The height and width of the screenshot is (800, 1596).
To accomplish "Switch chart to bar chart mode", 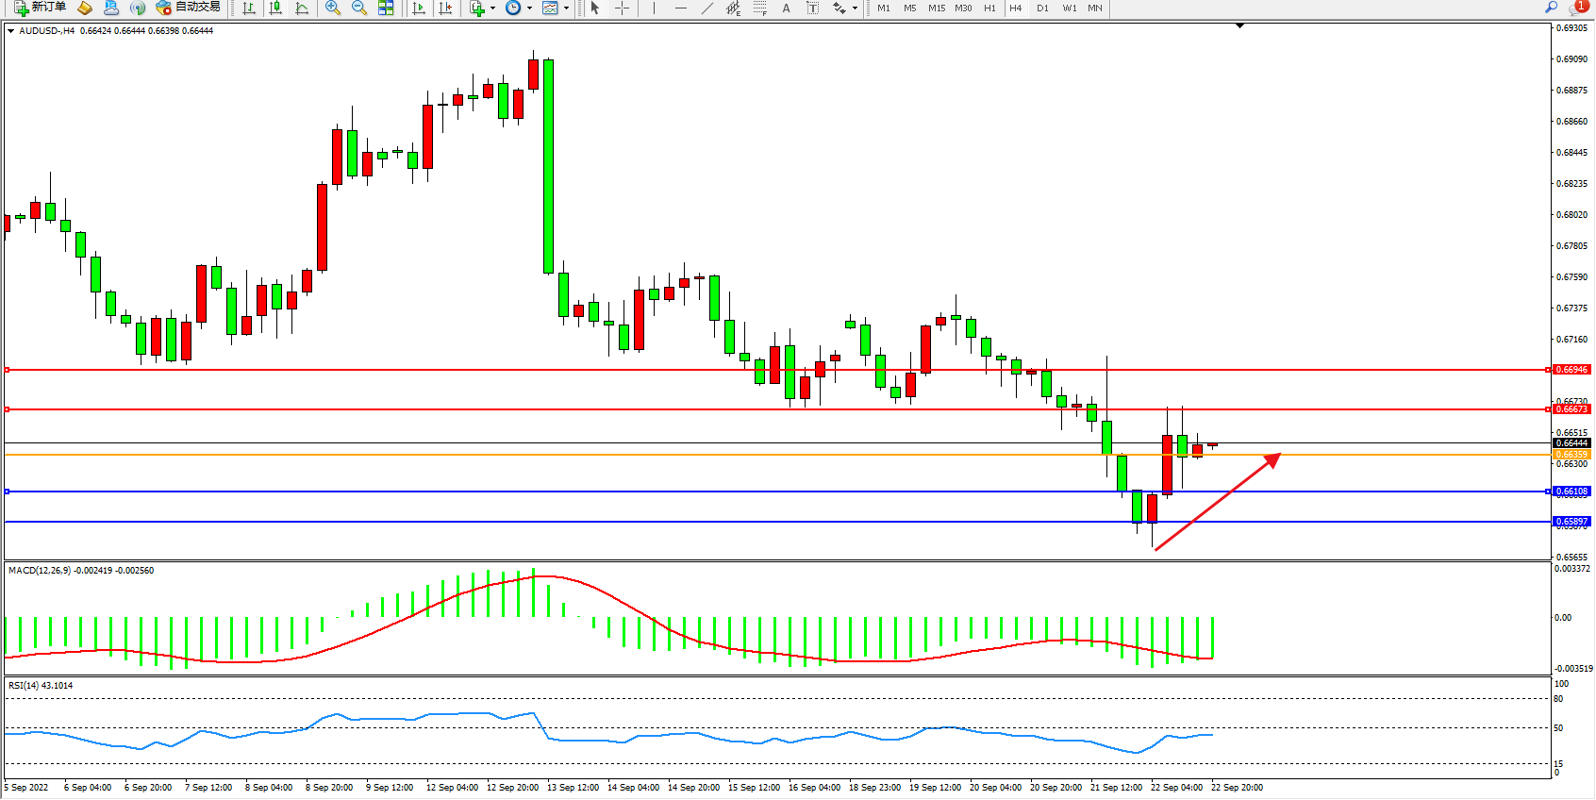I will tap(249, 8).
